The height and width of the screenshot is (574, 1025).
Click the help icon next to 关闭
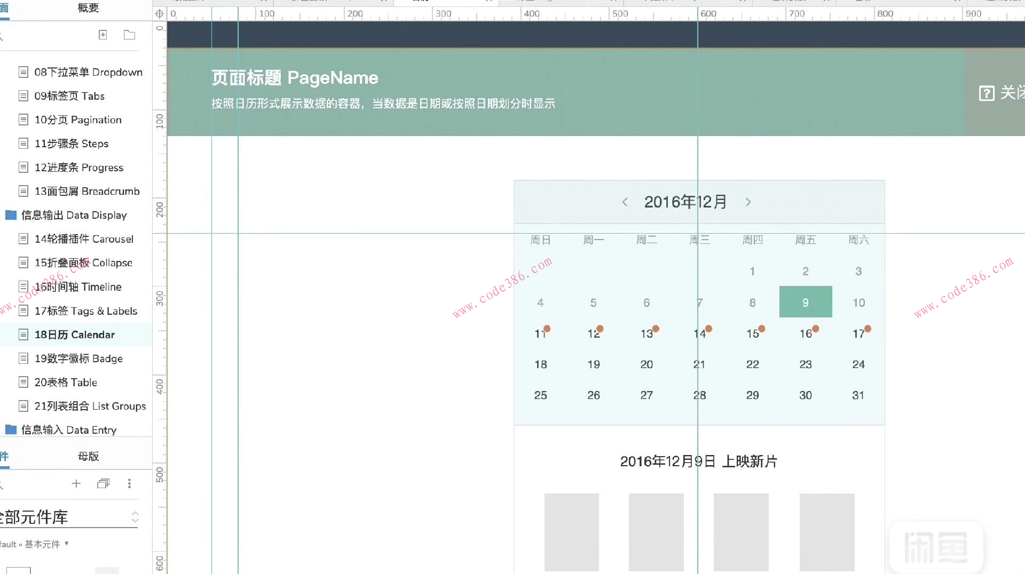(x=985, y=93)
